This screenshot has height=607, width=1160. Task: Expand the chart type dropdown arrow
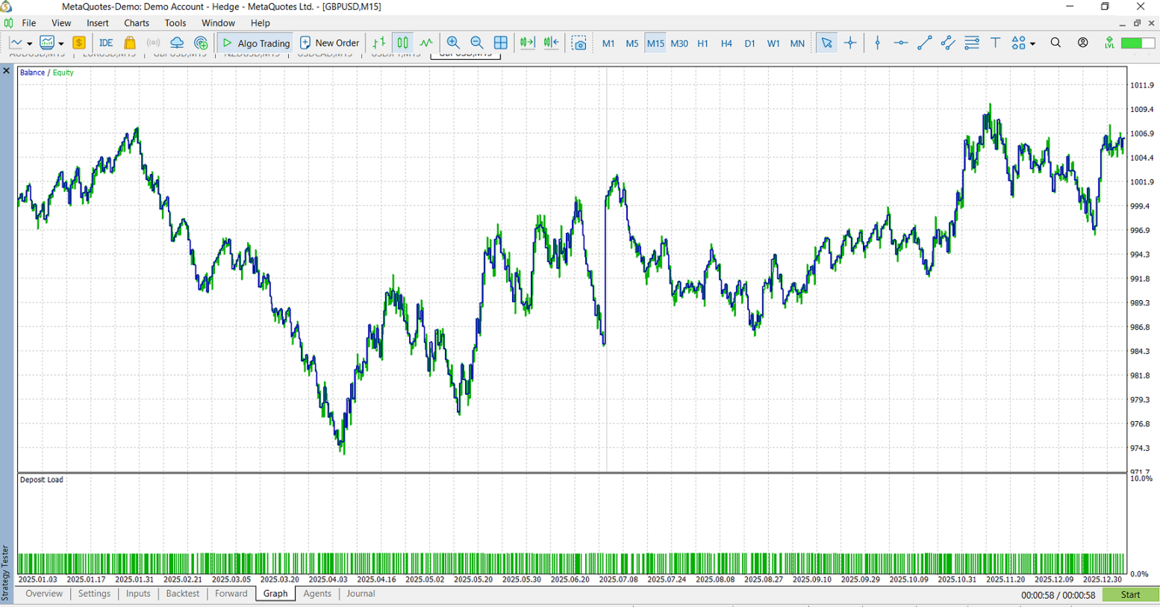[29, 44]
